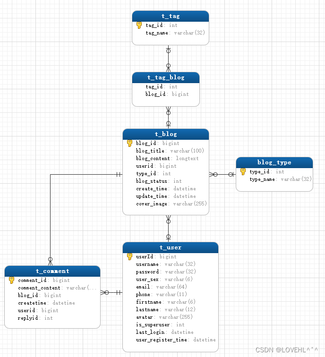Click the primary key icon next to tag_id
The height and width of the screenshot is (357, 325).
(139, 25)
